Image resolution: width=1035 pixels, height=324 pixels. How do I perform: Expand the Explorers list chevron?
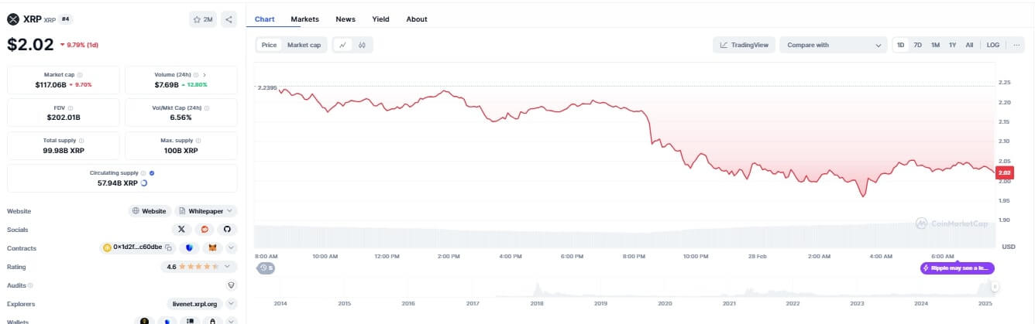(x=232, y=304)
